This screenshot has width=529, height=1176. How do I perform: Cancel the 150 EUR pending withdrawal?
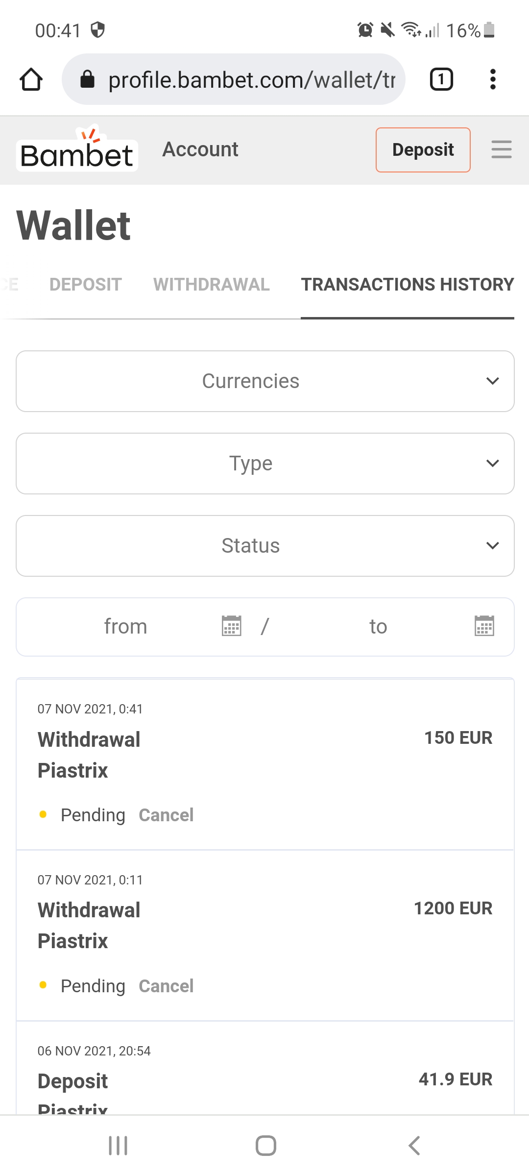point(166,815)
